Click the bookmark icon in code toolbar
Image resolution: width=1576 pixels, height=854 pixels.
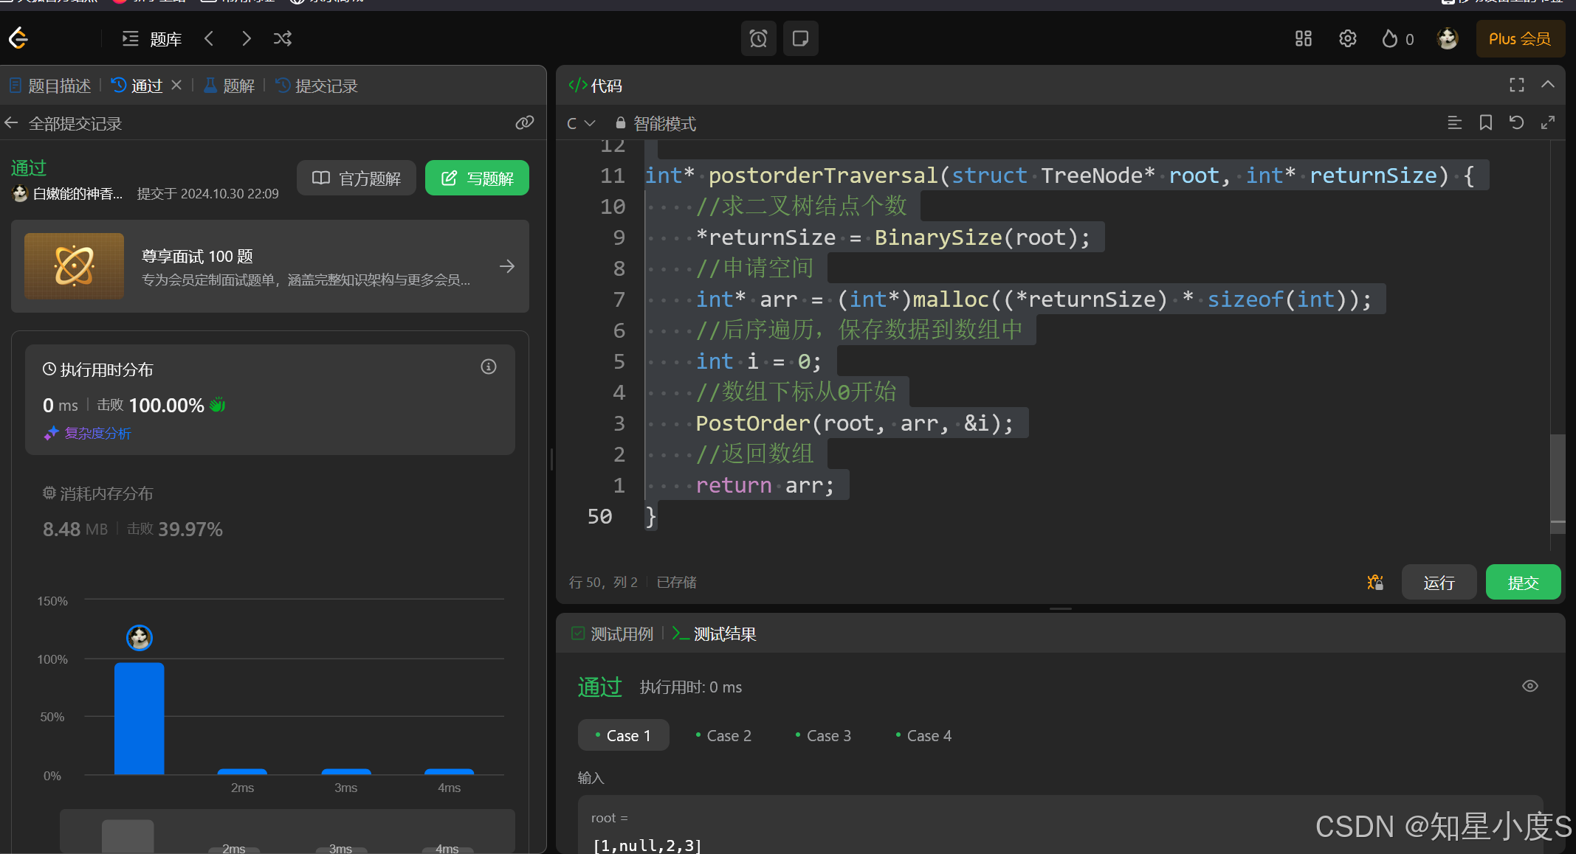pos(1485,122)
